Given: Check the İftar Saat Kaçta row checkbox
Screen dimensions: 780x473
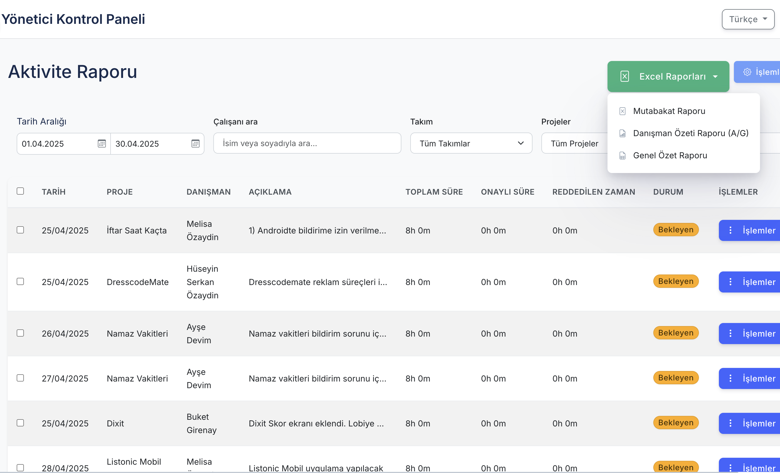Looking at the screenshot, I should click(x=20, y=230).
